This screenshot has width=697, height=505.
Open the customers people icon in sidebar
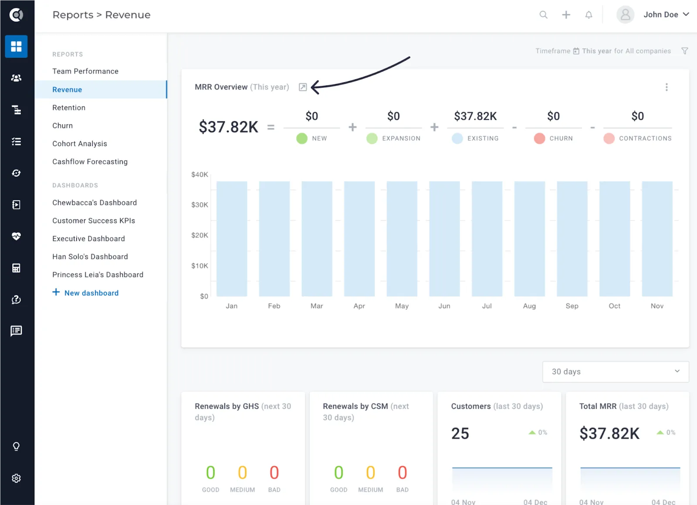[16, 78]
